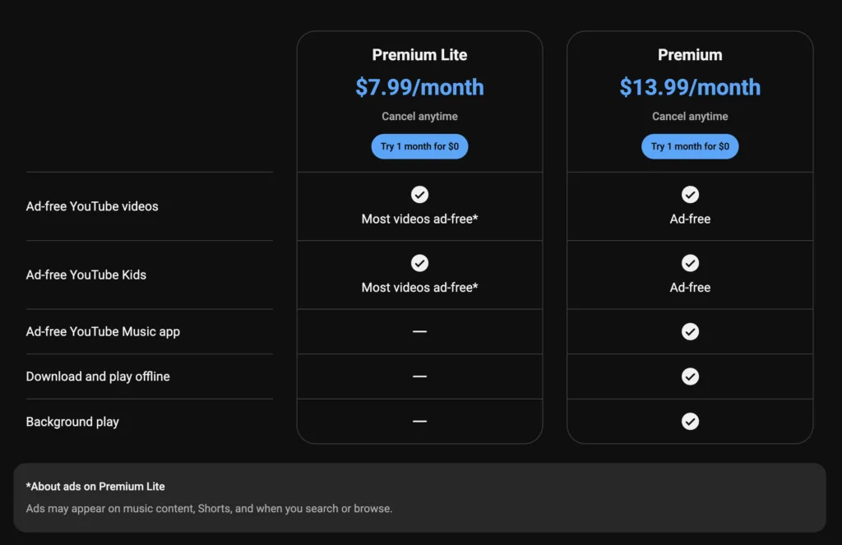The height and width of the screenshot is (545, 842).
Task: Select the Premium Lite plan title
Action: [419, 55]
